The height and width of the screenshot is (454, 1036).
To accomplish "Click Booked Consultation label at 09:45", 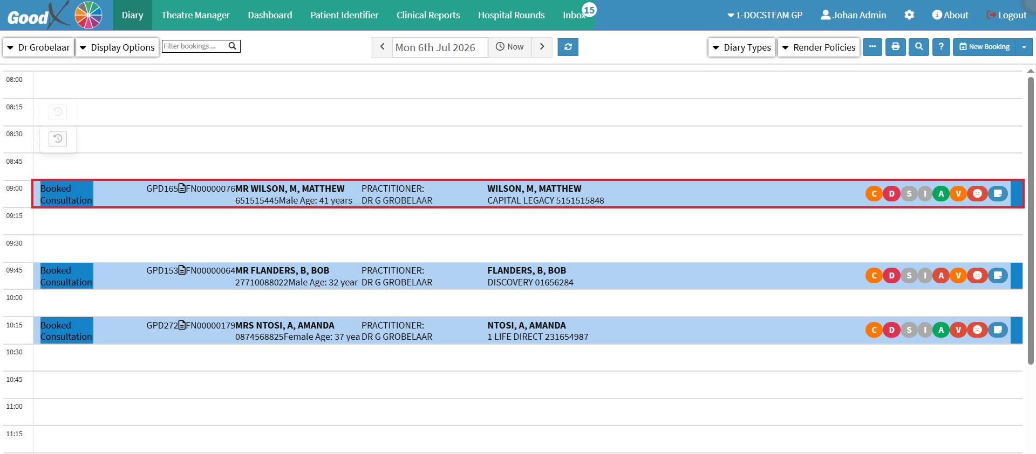I will [66, 276].
